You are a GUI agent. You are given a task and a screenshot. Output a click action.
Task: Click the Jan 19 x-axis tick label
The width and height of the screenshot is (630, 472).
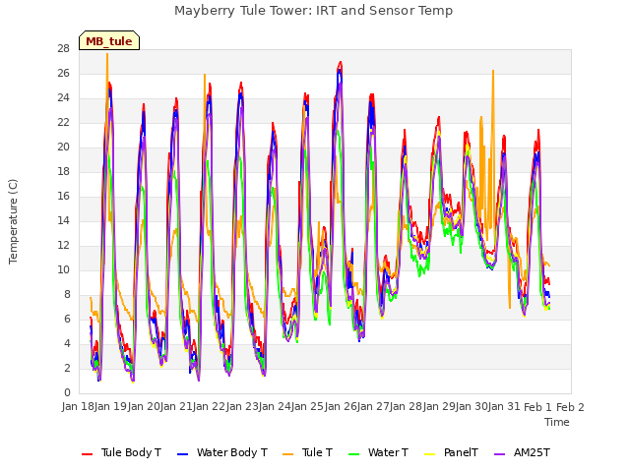111,407
